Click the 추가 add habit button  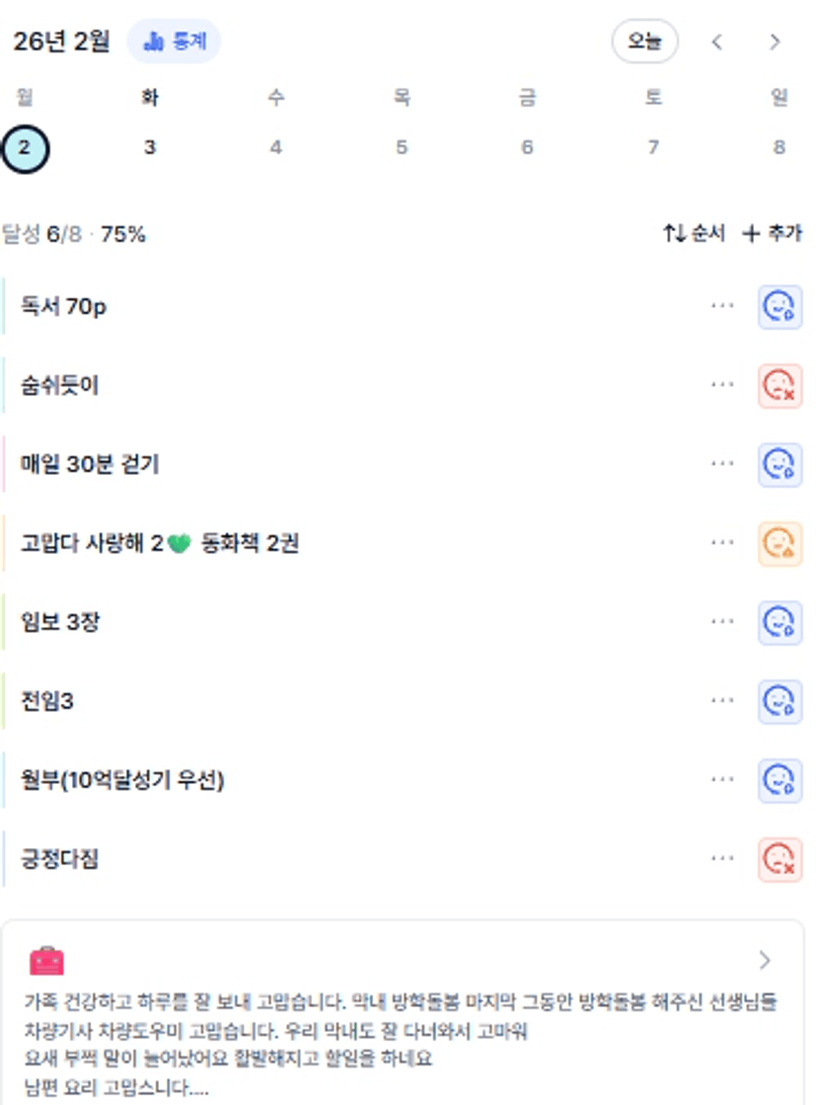(x=773, y=234)
